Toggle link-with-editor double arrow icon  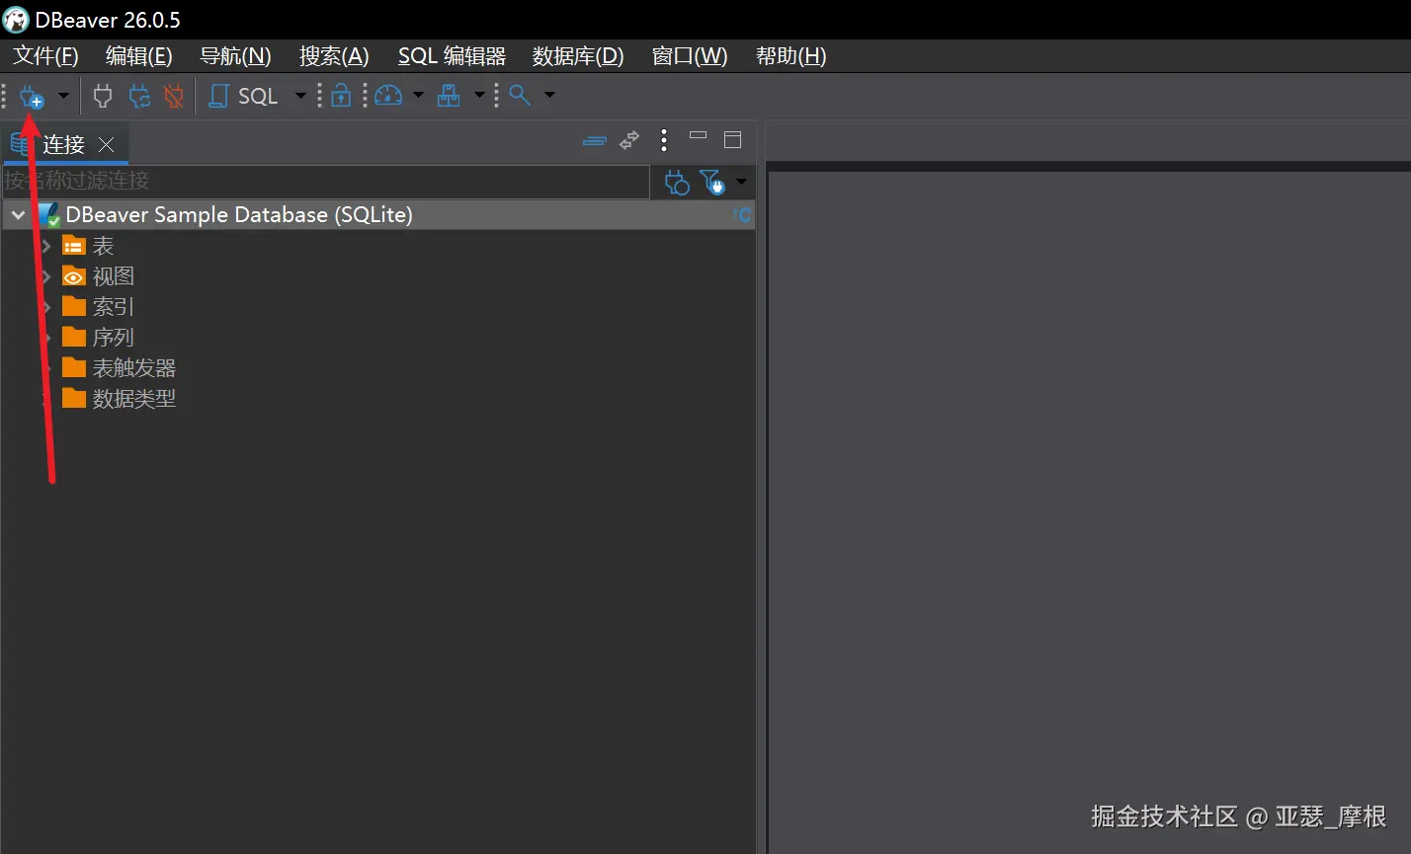(x=629, y=141)
